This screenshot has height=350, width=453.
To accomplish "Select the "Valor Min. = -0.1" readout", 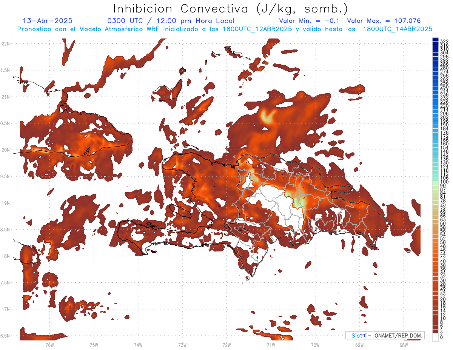I will (x=309, y=21).
